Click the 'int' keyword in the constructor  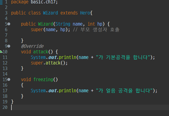pyautogui.click(x=91, y=24)
